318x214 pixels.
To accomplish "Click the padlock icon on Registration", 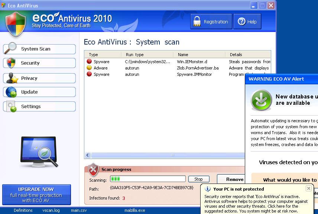I will (x=197, y=22).
